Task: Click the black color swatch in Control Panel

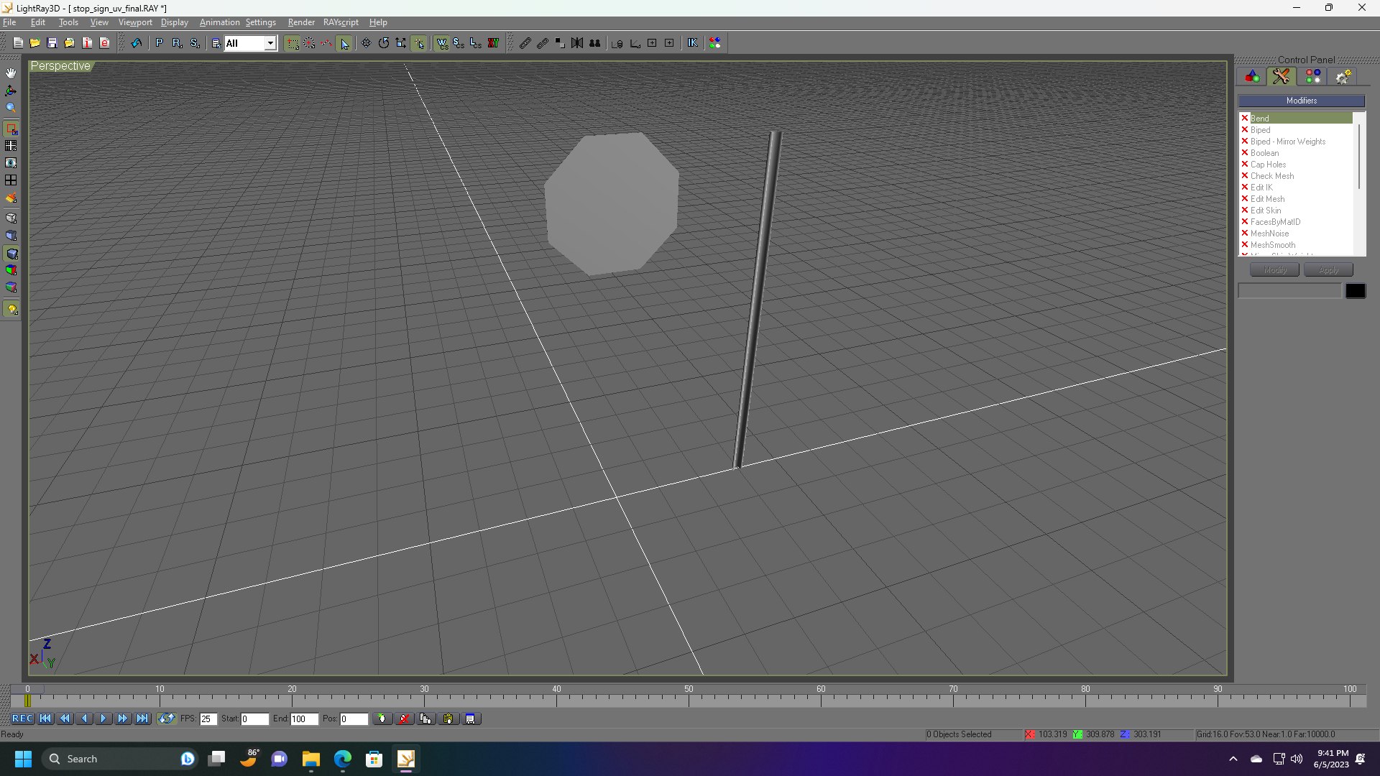Action: click(x=1355, y=291)
